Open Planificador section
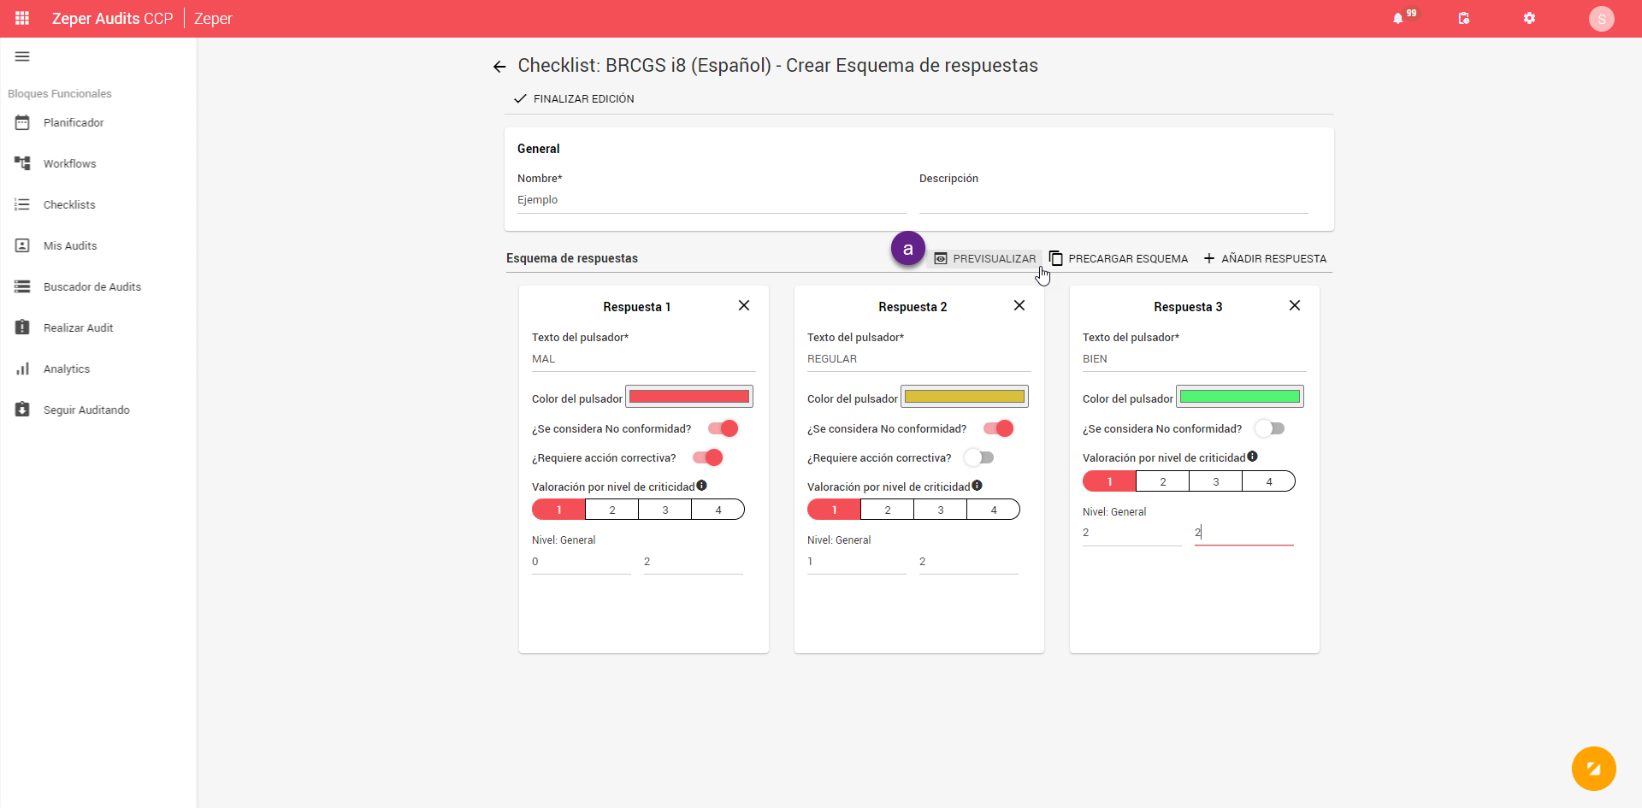 coord(74,122)
